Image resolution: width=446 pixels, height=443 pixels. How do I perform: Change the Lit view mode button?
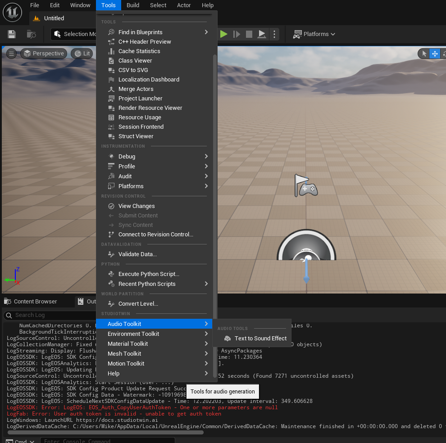click(x=83, y=54)
